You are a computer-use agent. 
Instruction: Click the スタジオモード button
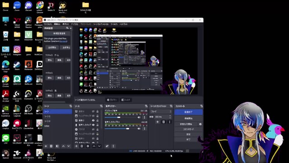click(x=188, y=129)
